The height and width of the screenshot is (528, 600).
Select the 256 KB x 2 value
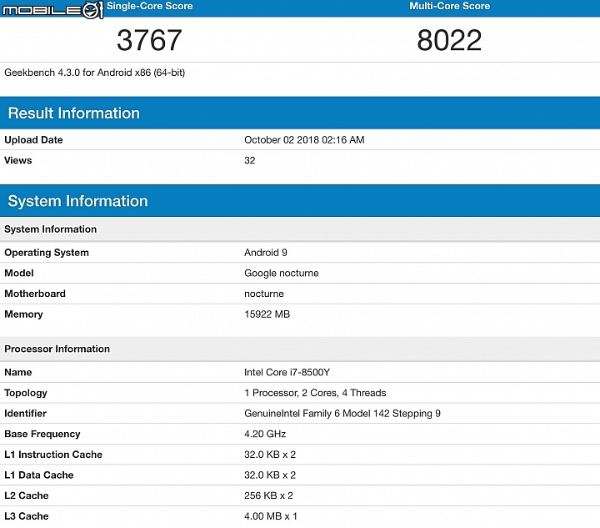pyautogui.click(x=268, y=495)
